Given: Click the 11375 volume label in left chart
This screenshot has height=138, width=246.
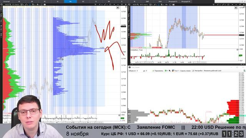Looking at the screenshot, I should [102, 48].
